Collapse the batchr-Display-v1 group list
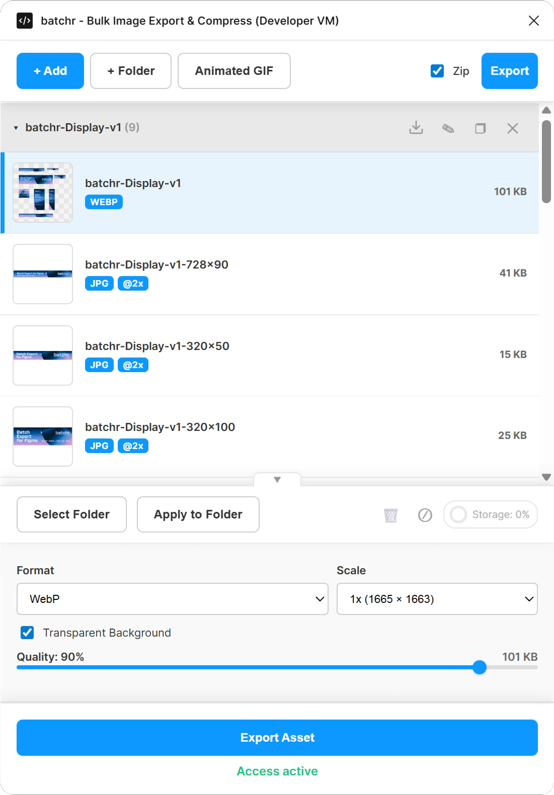This screenshot has height=795, width=554. (16, 128)
